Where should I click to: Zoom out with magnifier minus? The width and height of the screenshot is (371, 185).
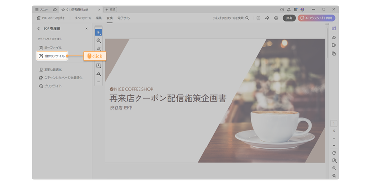click(334, 176)
